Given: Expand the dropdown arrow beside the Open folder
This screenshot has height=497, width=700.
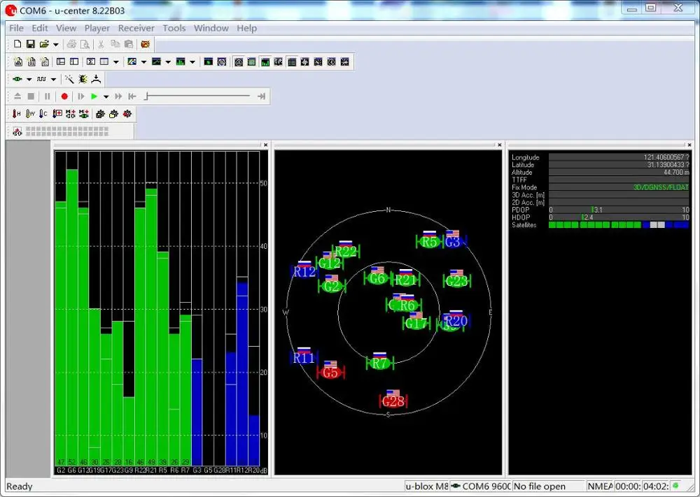Looking at the screenshot, I should (x=56, y=44).
